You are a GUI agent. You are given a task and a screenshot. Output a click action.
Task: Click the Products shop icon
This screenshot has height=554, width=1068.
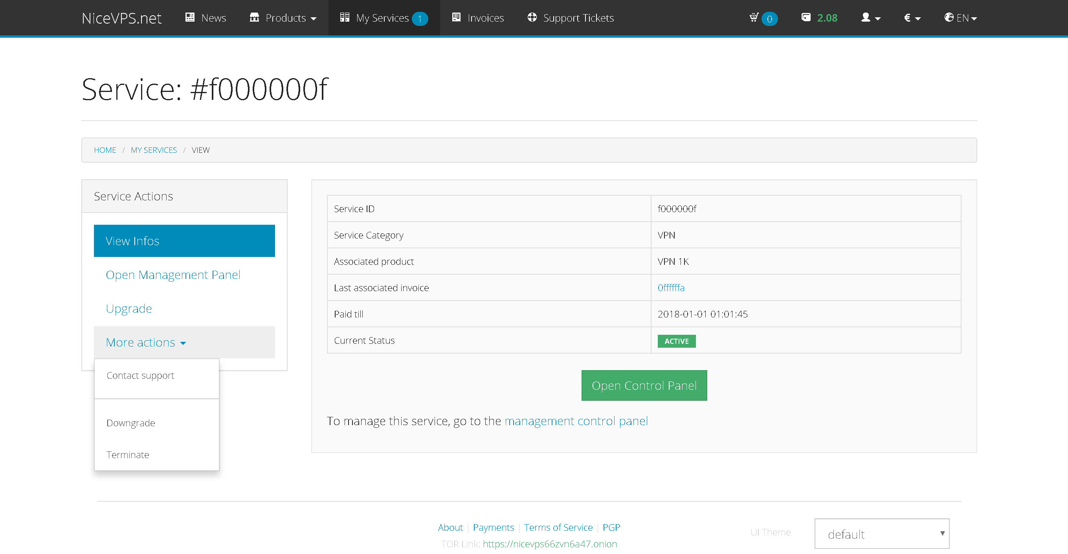(x=254, y=17)
